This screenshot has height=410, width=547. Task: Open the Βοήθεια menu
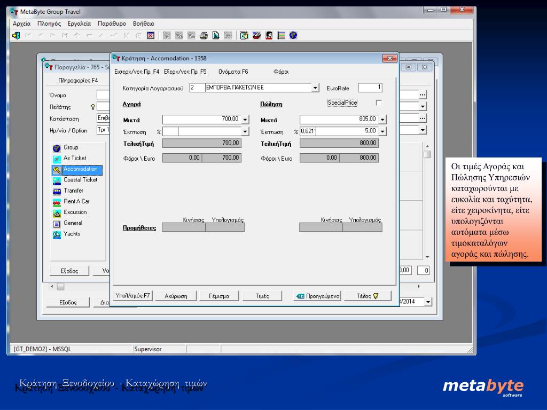(x=143, y=23)
